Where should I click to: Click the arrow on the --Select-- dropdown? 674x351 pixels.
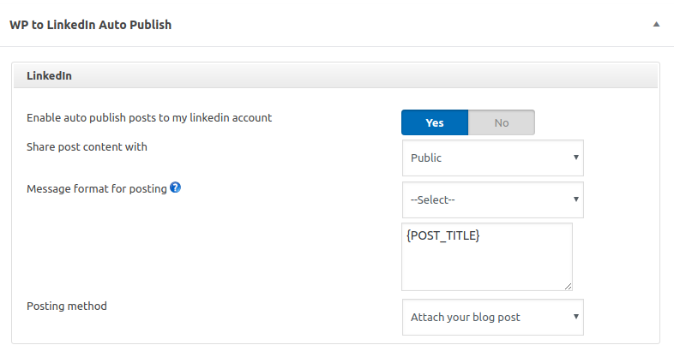pos(575,200)
